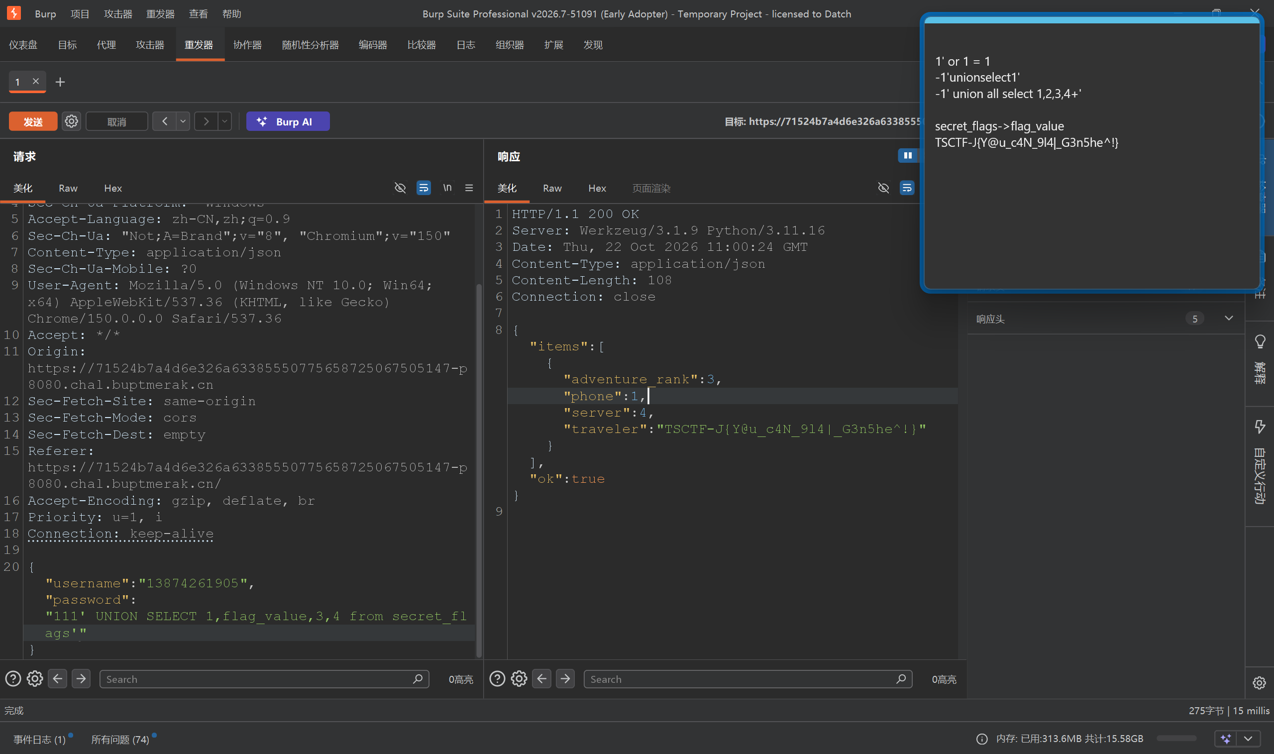Toggle request hide non-printable characters eye icon
This screenshot has width=1274, height=754.
click(400, 188)
